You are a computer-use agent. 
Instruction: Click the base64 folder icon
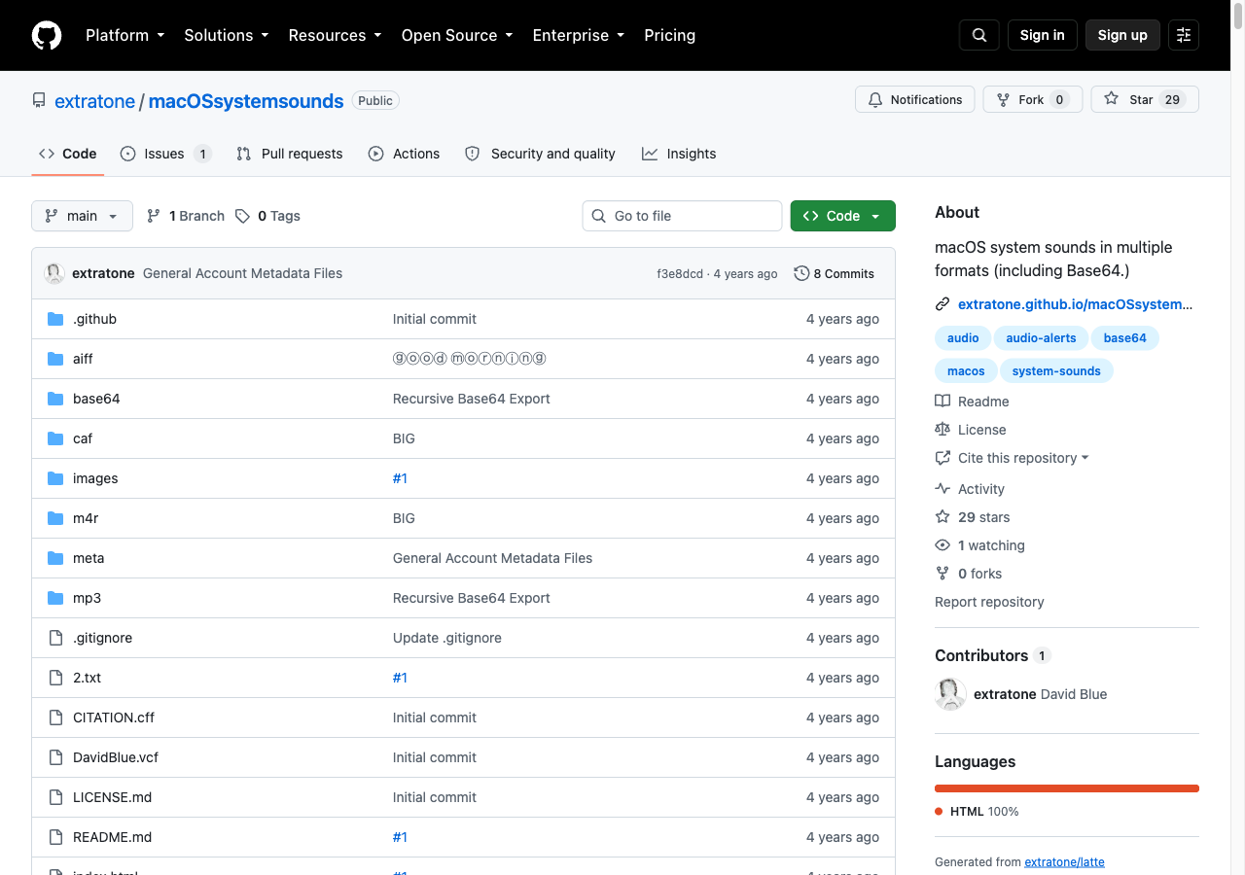(x=55, y=399)
